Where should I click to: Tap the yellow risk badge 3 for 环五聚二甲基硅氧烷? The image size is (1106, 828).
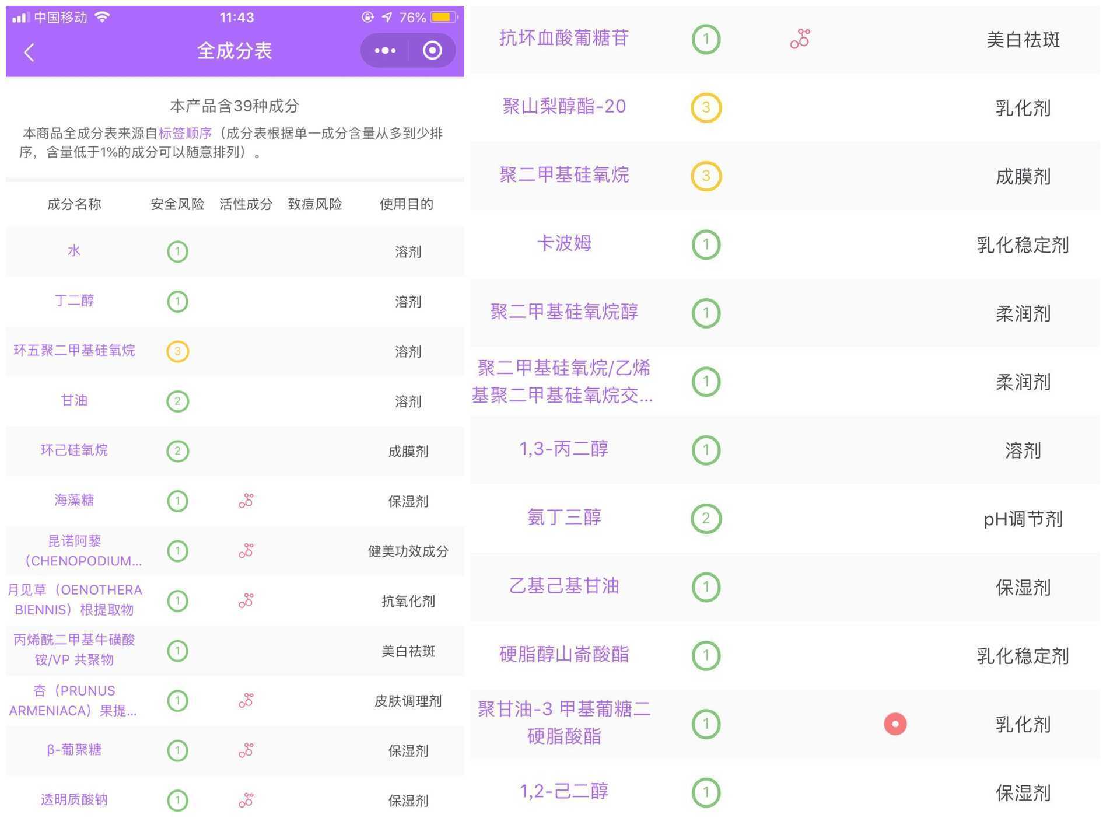[177, 351]
